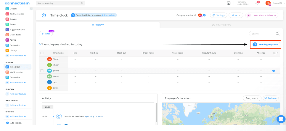
Task: Add a category admin with the plus icon
Action: coord(204,15)
